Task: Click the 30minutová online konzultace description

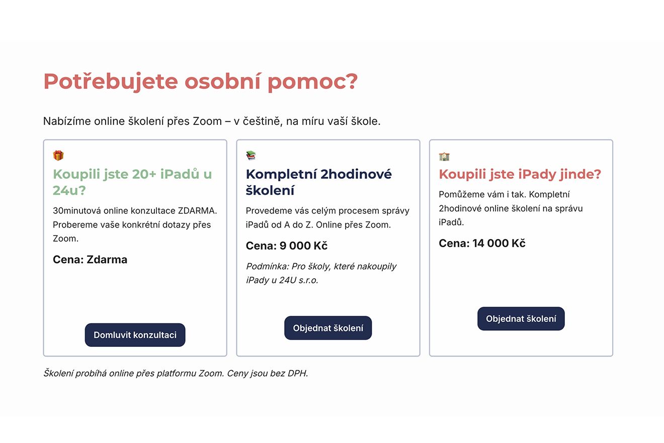Action: tap(134, 225)
